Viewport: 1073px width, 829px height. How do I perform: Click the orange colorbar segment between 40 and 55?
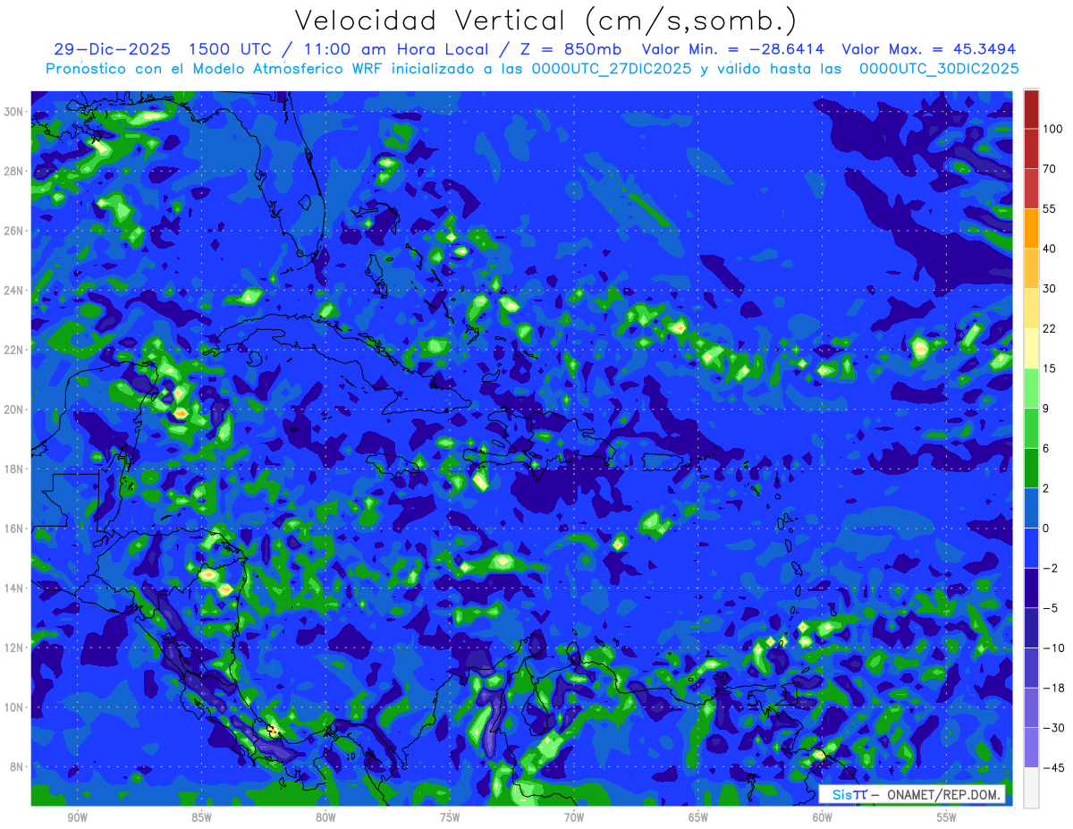point(1031,229)
